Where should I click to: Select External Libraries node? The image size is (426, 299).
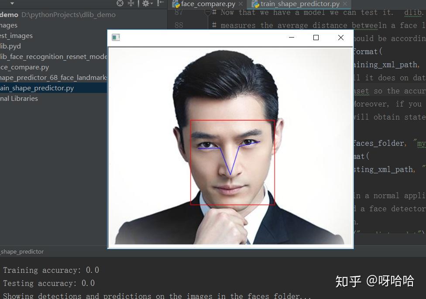(19, 98)
